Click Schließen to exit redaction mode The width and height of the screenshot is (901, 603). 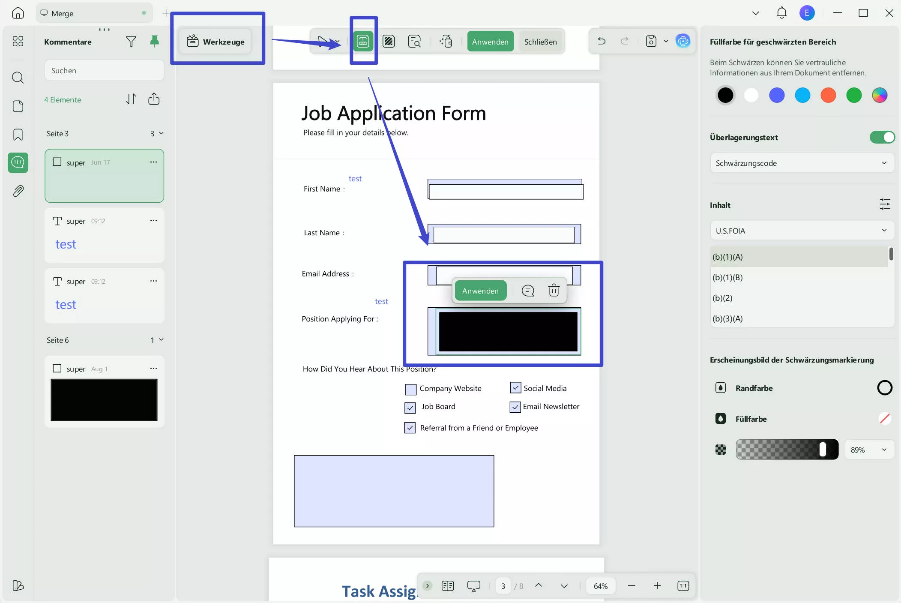(x=540, y=42)
